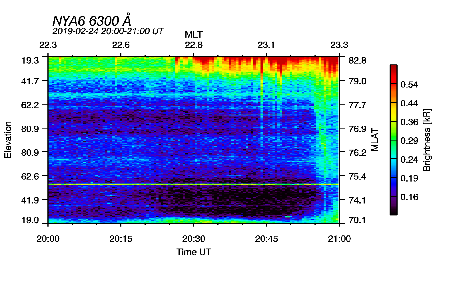Viewport: 457px width, 285px height.
Task: Click MLAT tick label '70.1'
Action: tap(357, 220)
